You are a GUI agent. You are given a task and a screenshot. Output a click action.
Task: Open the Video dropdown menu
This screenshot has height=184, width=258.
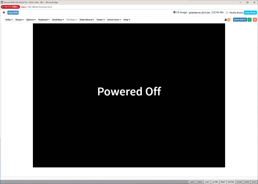(9, 20)
